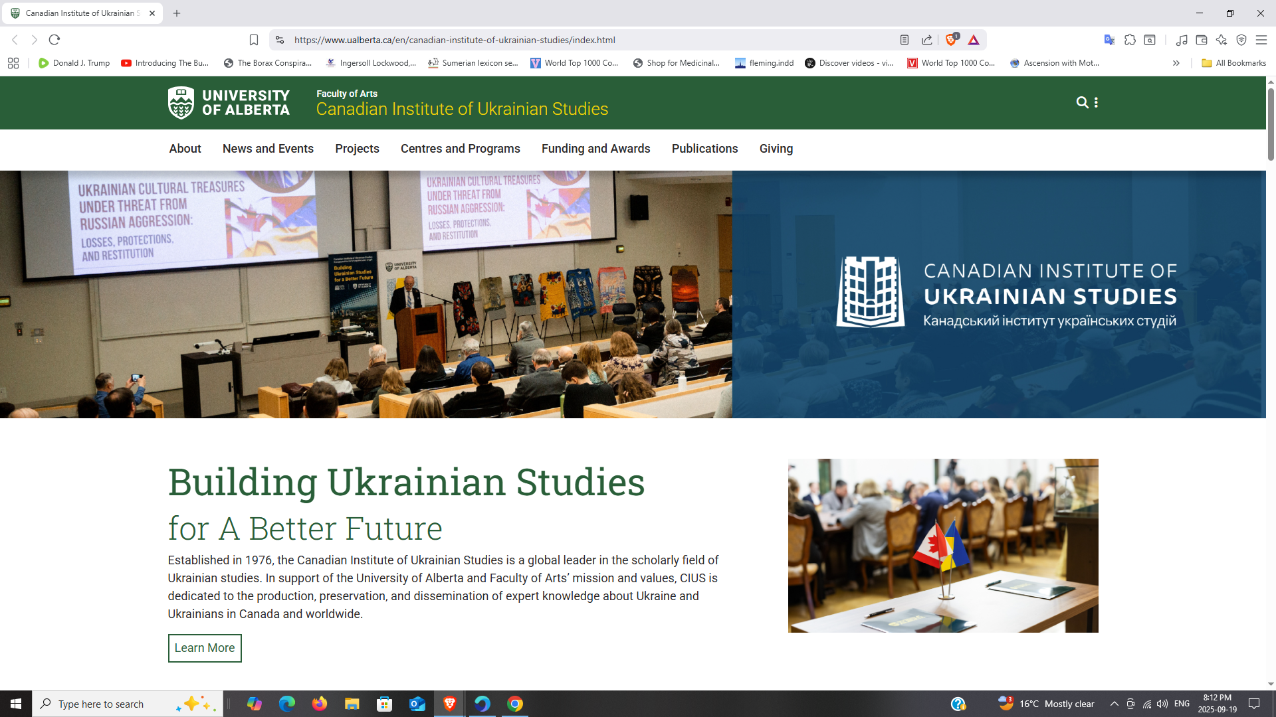Open File Explorer from the taskbar

click(352, 704)
